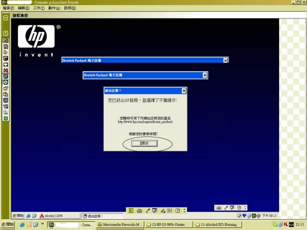Click the keyboard icon next to CH
The image size is (307, 230).
139,210
